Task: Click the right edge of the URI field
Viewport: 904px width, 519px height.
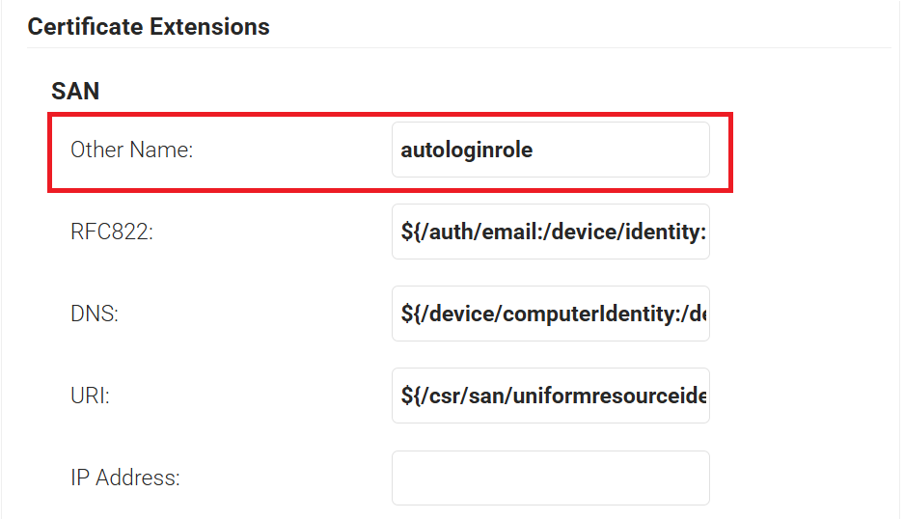Action: 700,396
